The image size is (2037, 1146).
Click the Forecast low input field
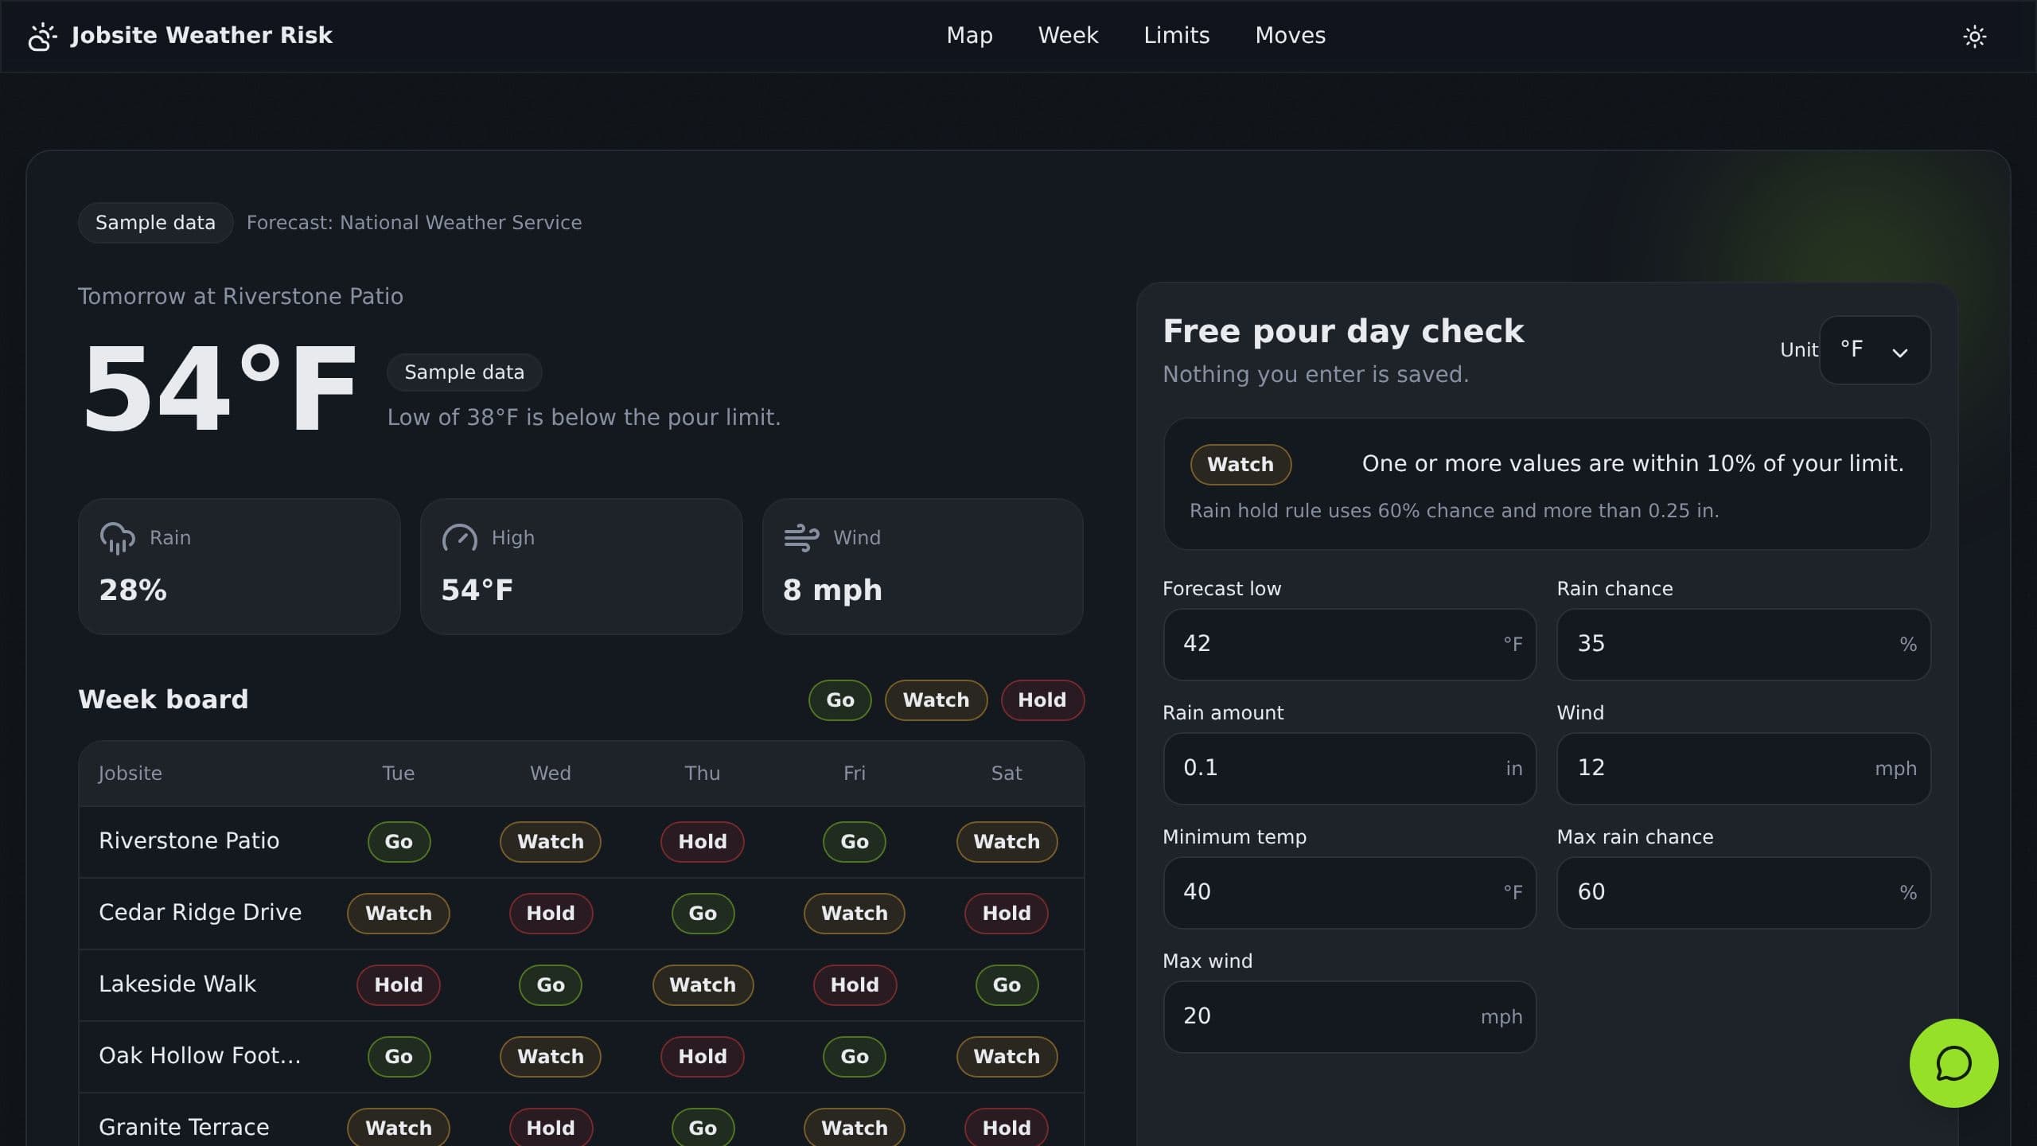tap(1350, 644)
